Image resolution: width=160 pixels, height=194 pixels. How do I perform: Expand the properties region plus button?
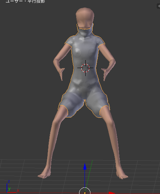(159, 6)
